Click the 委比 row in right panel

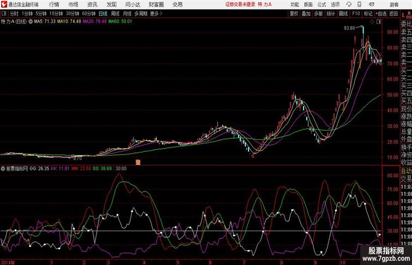(406, 24)
